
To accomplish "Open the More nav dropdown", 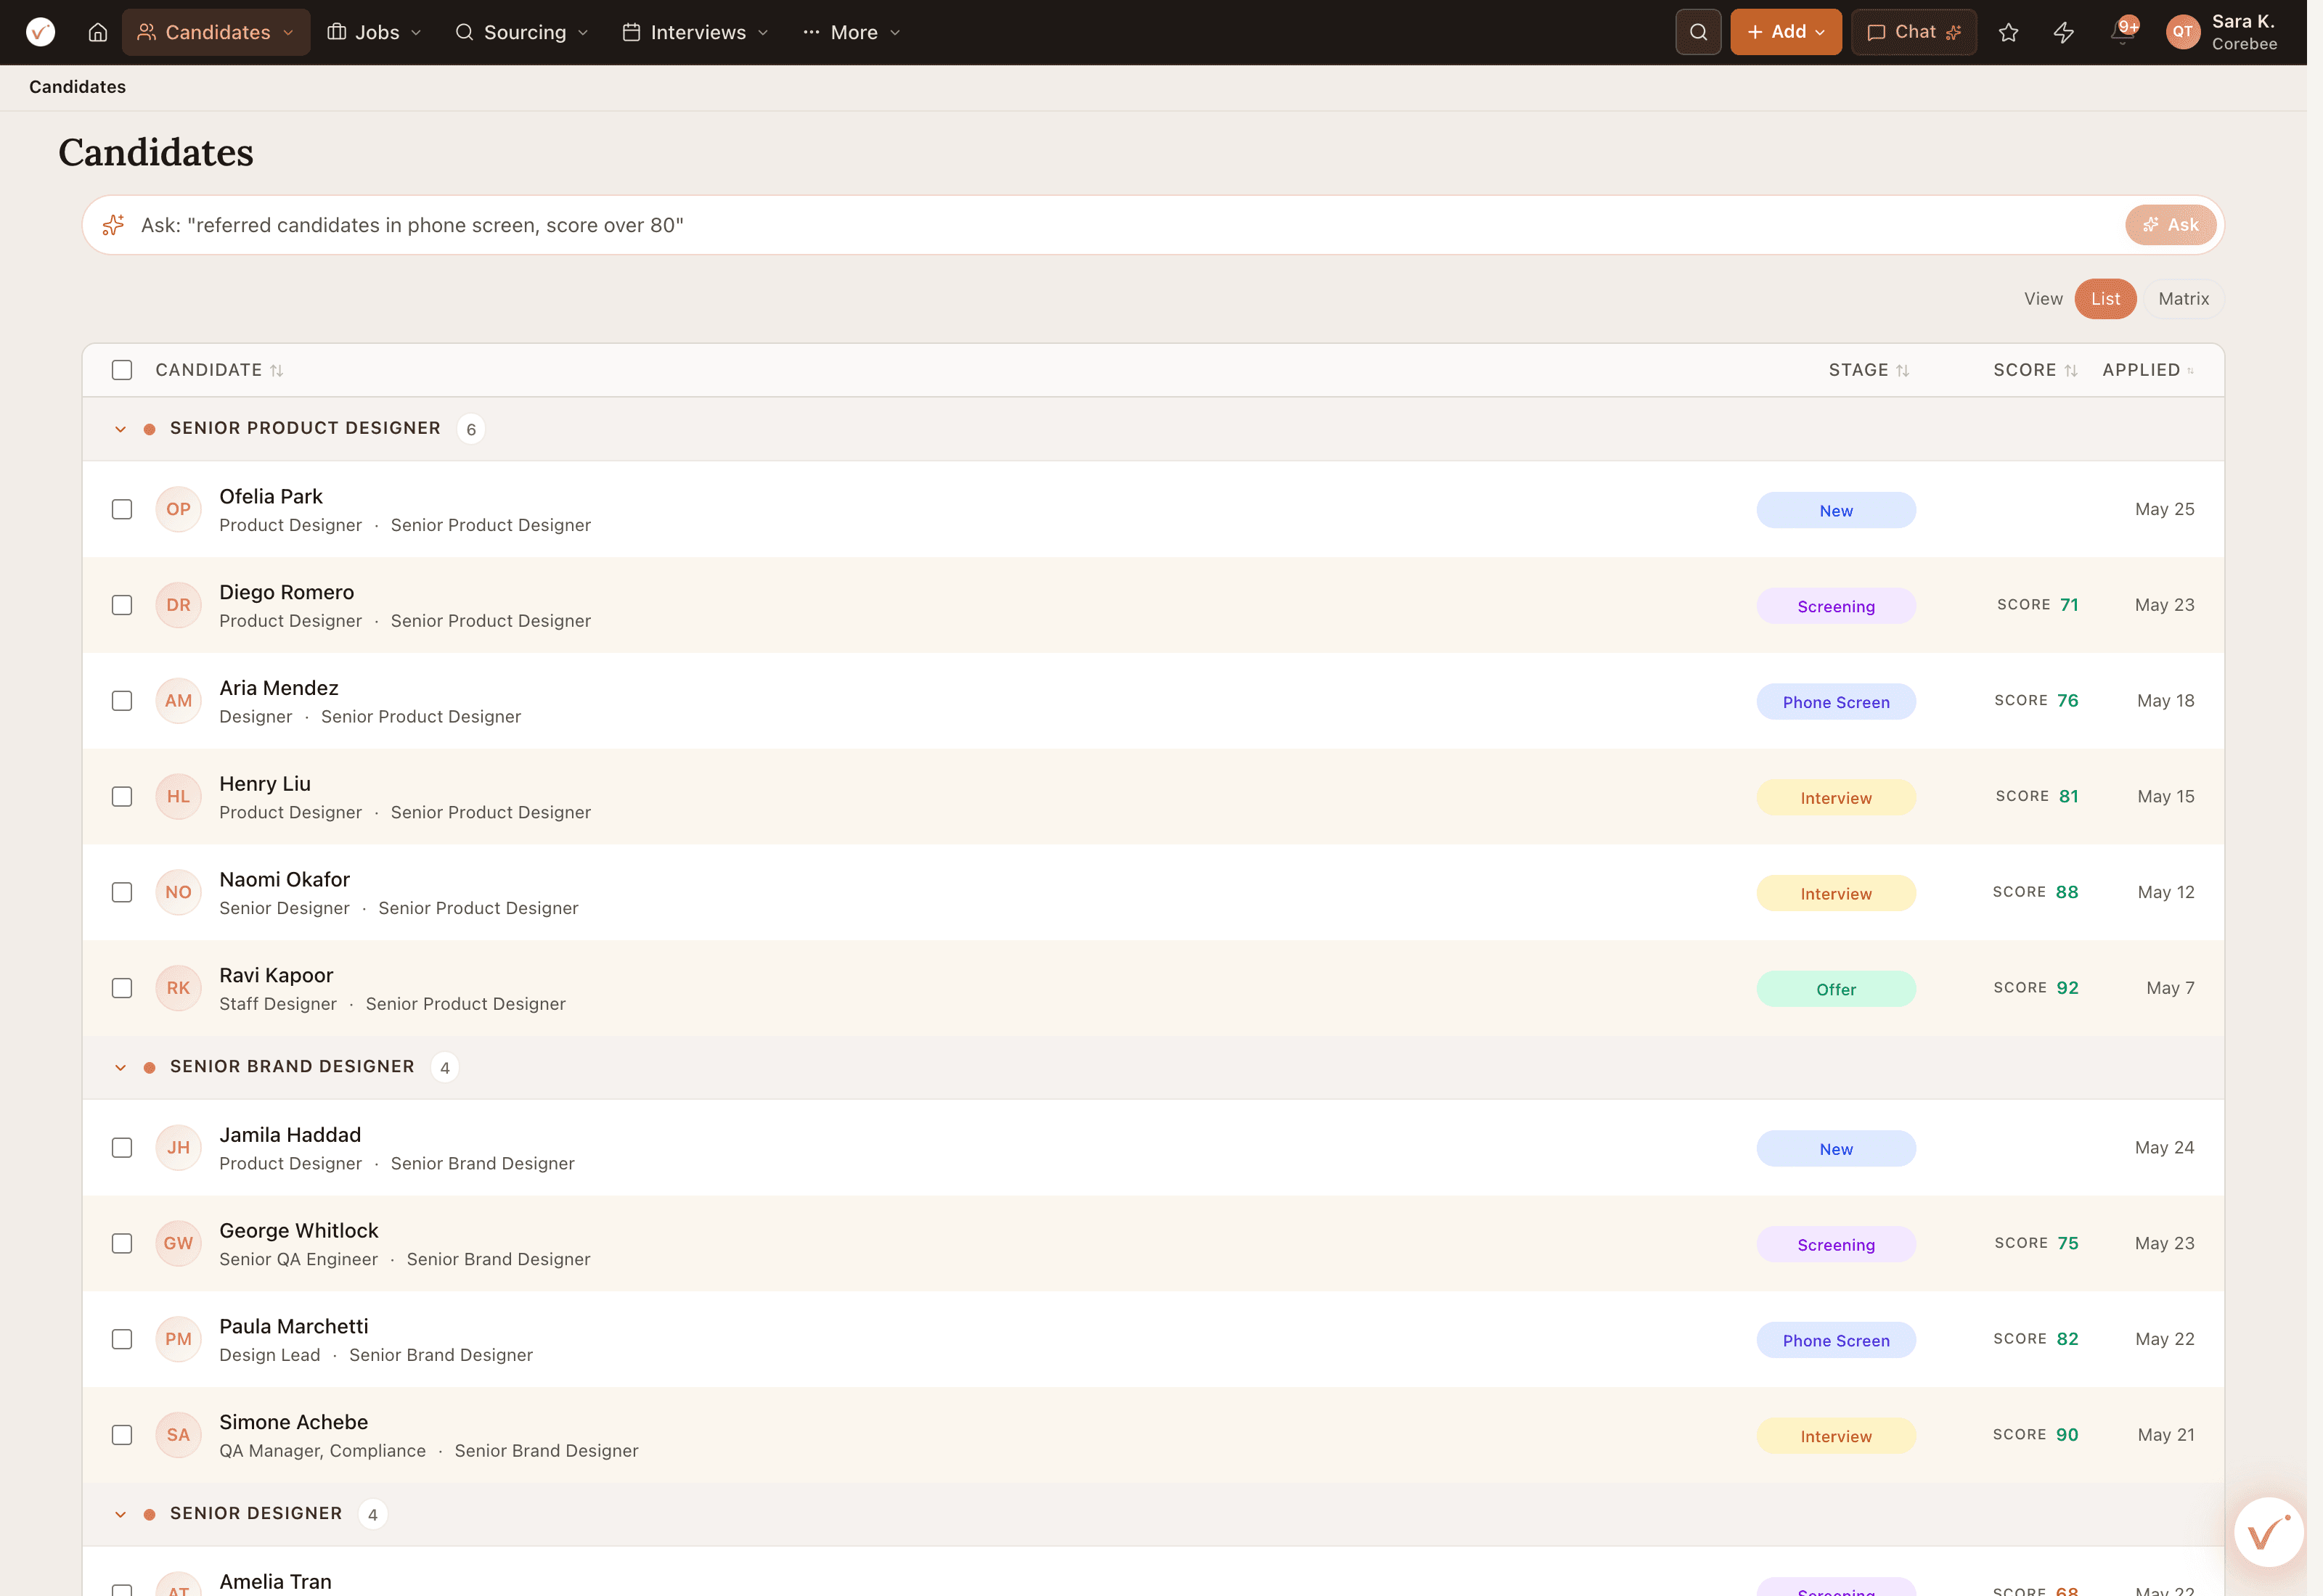I will click(852, 32).
